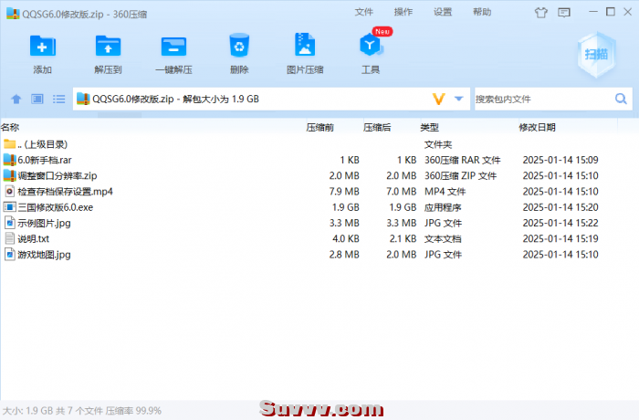Click the archive icon of 6.0新手档.rar

9,160
